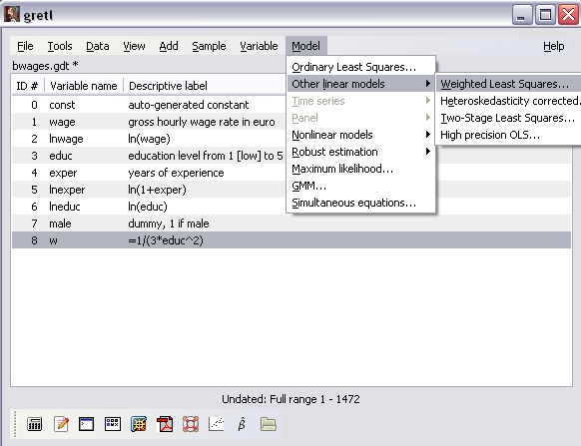Click 'Undated: Full range 1 - 1472' status

click(x=290, y=399)
